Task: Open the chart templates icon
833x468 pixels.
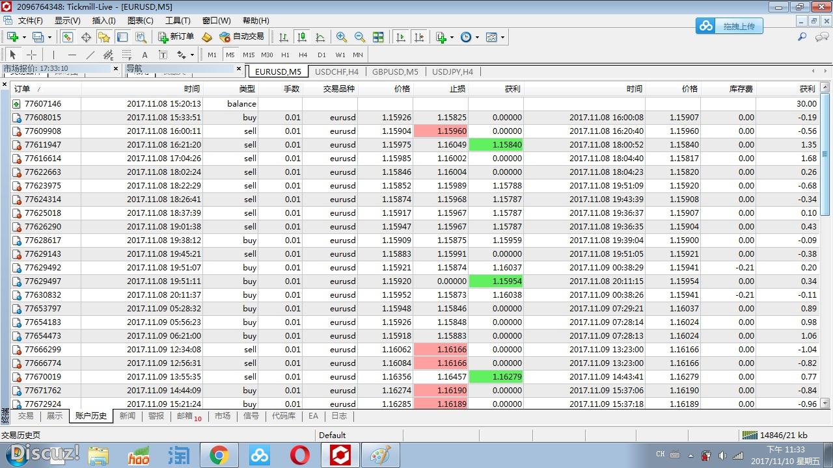Action: (491, 37)
